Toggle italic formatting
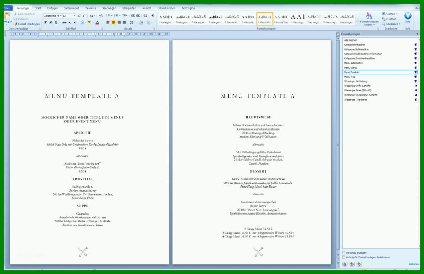The image size is (424, 274). point(51,22)
